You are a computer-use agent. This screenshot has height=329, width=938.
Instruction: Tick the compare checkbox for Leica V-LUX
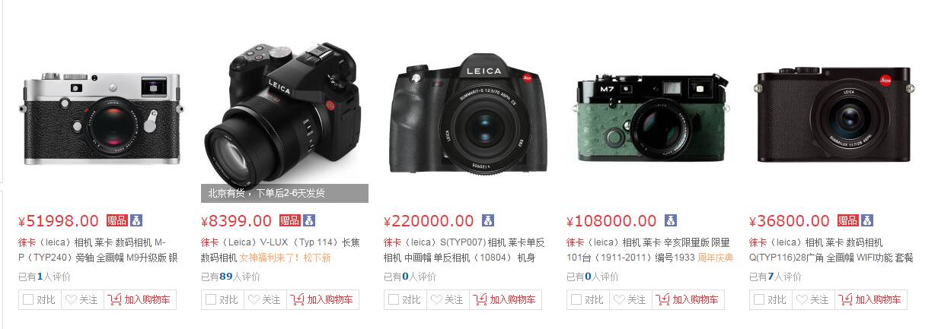pyautogui.click(x=211, y=299)
